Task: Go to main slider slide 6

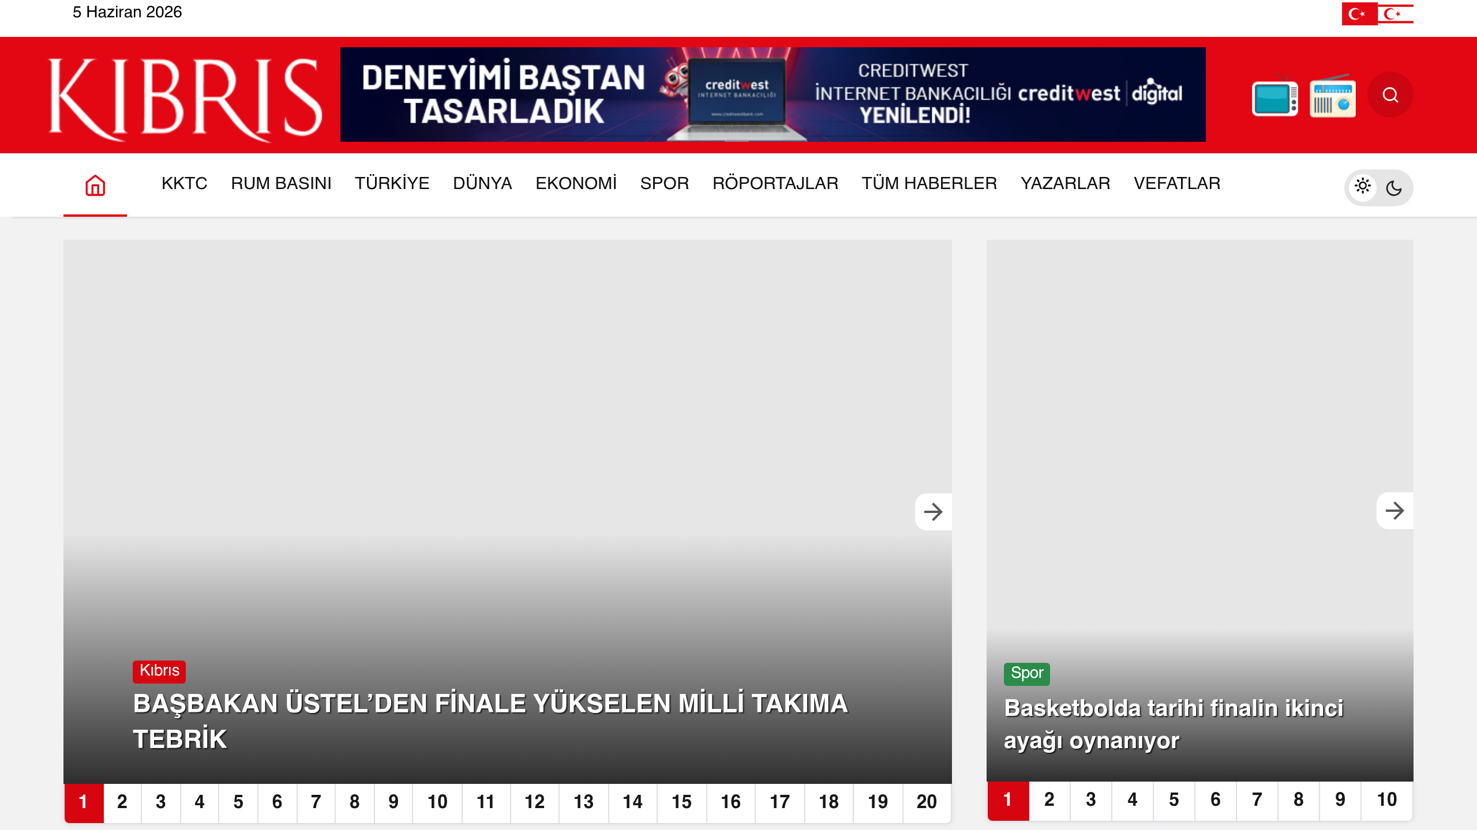Action: [278, 802]
